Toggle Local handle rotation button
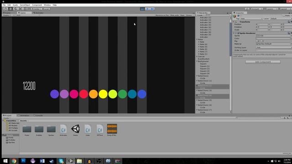Screen dimensions: 292x164 [x=45, y=9]
